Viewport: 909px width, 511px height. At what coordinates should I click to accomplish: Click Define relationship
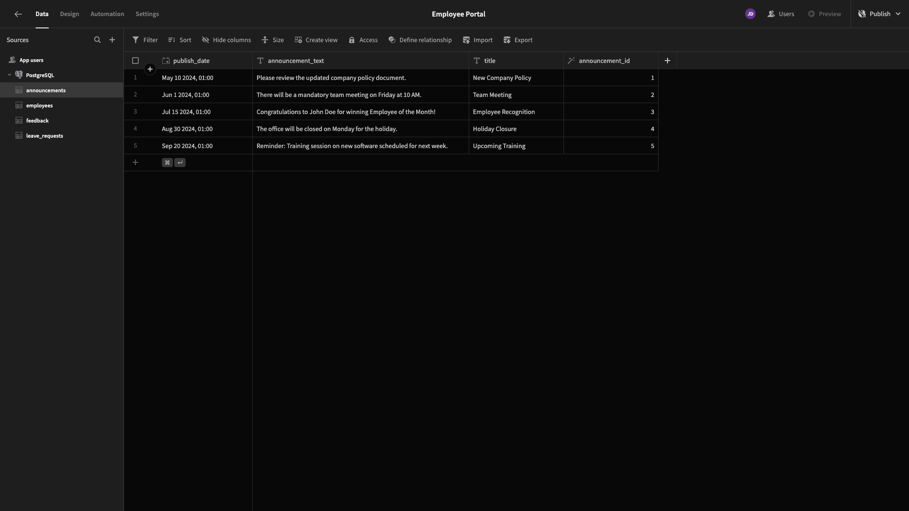click(x=420, y=40)
